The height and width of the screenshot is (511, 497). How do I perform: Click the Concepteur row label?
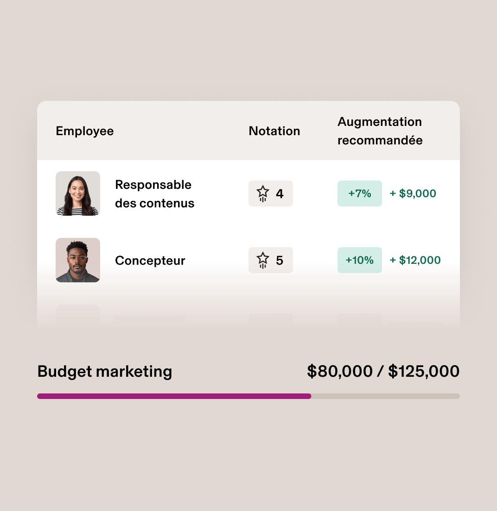tap(150, 260)
